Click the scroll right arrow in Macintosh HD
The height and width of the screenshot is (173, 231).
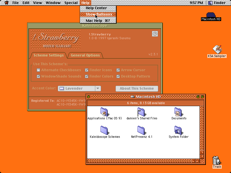198,161
